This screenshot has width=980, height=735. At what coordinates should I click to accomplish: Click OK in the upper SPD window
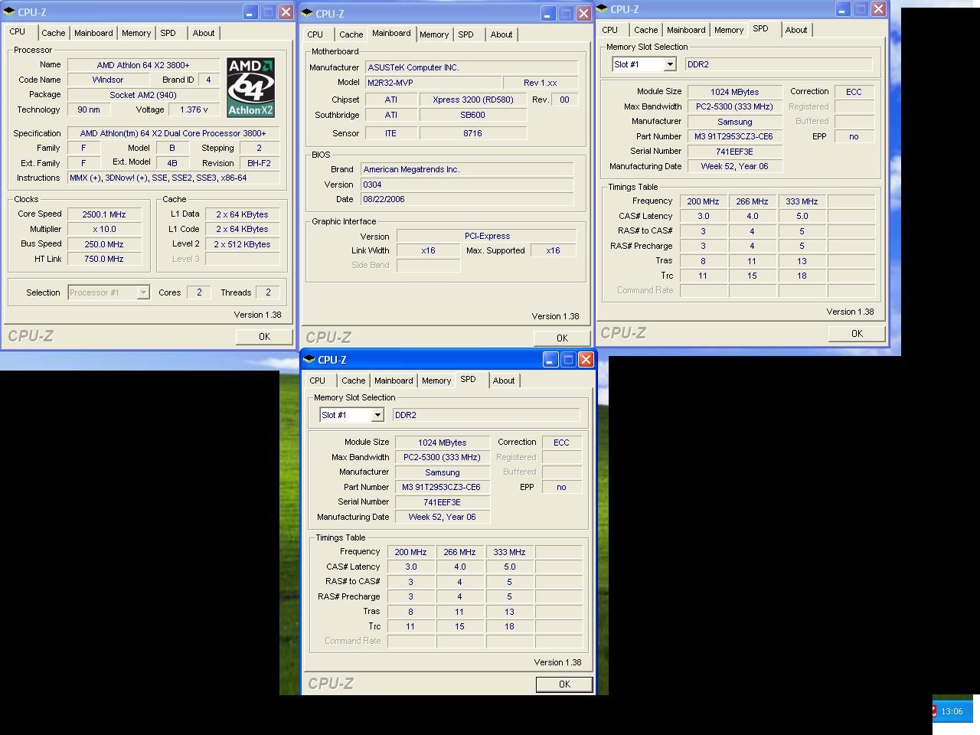point(857,334)
